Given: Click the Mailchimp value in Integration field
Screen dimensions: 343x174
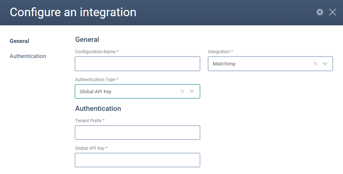Looking at the screenshot, I should click(x=224, y=64).
